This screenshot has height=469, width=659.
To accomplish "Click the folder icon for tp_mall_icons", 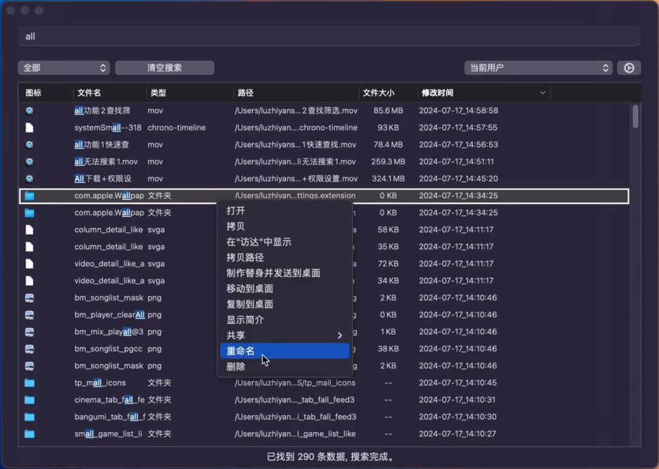I will tap(30, 383).
